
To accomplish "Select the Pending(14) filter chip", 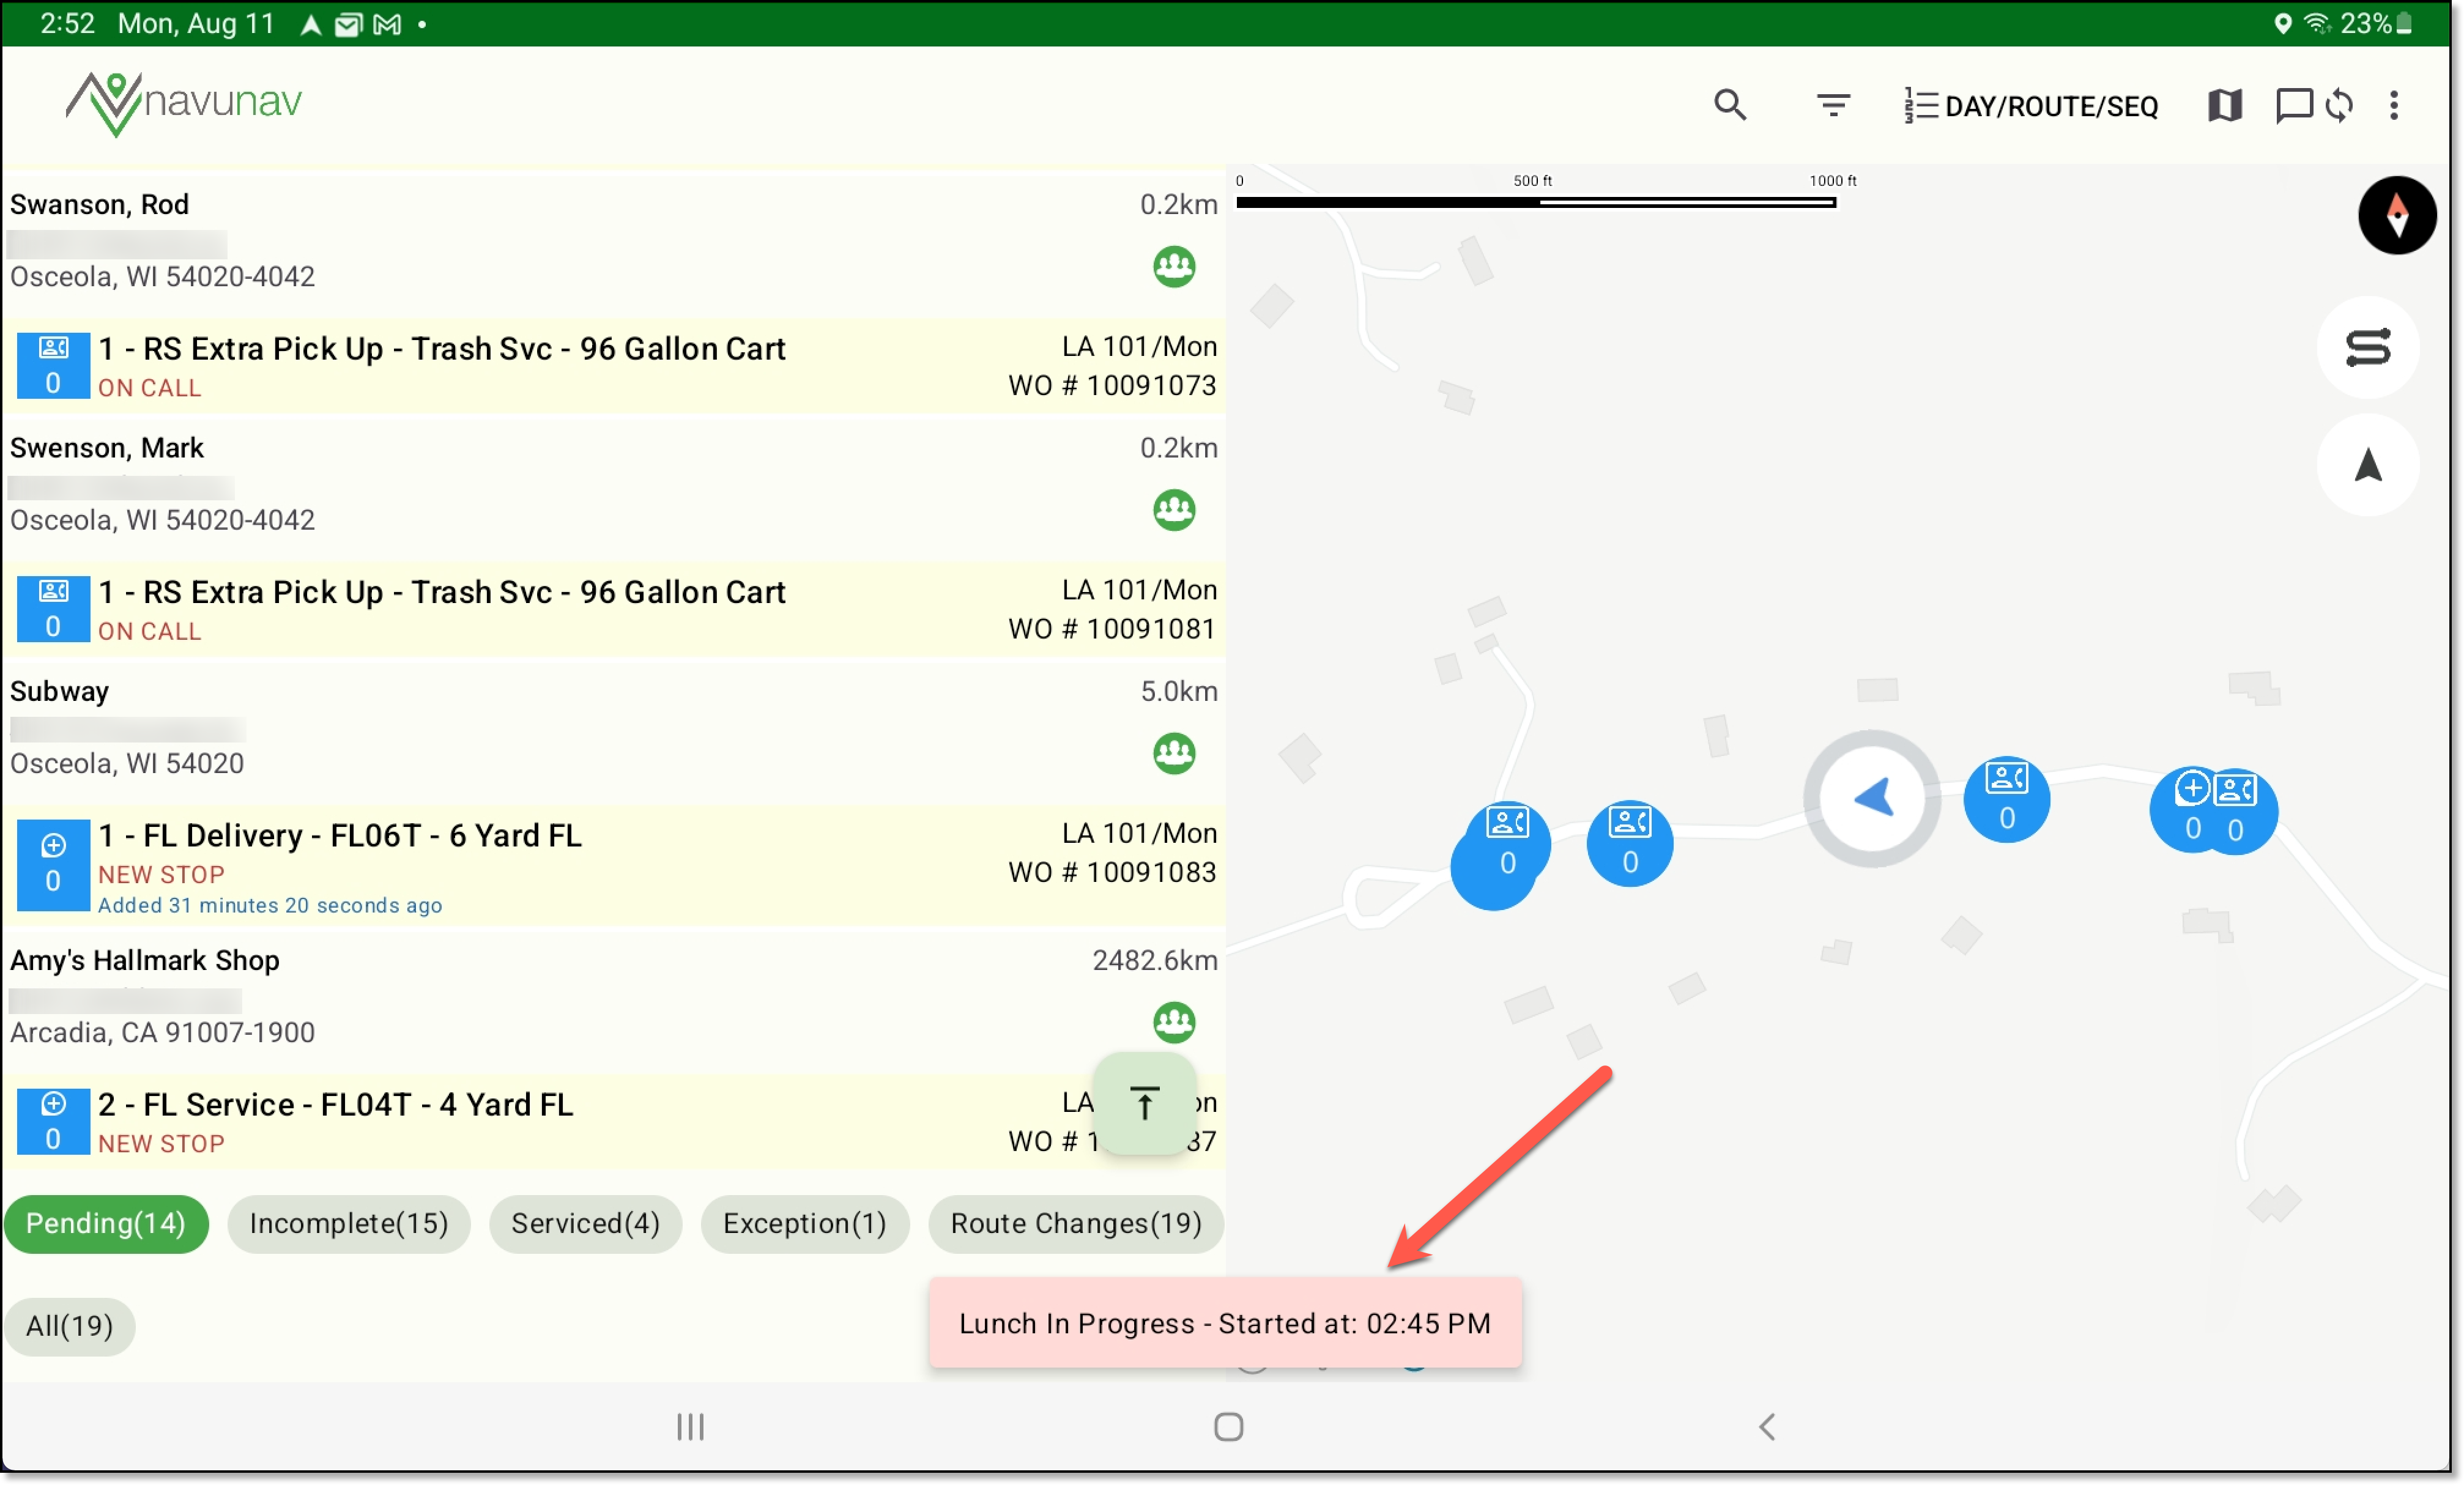I will [106, 1223].
